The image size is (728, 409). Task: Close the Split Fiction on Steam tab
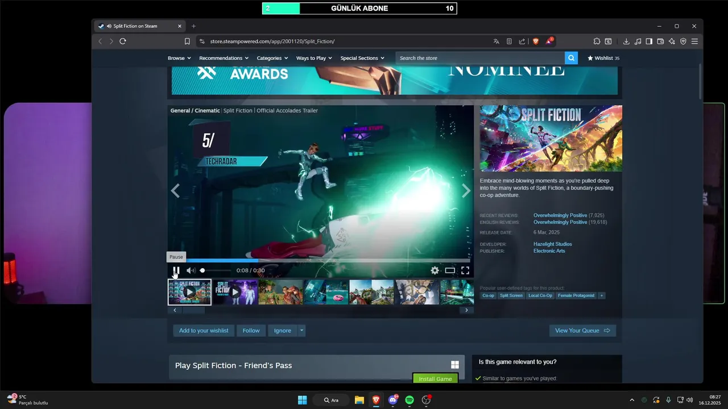[180, 26]
